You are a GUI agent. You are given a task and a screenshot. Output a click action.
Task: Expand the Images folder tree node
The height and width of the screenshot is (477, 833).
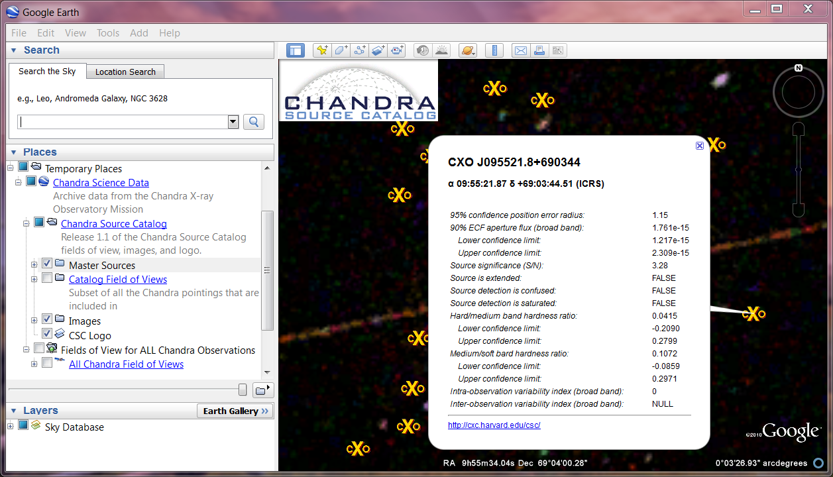34,321
